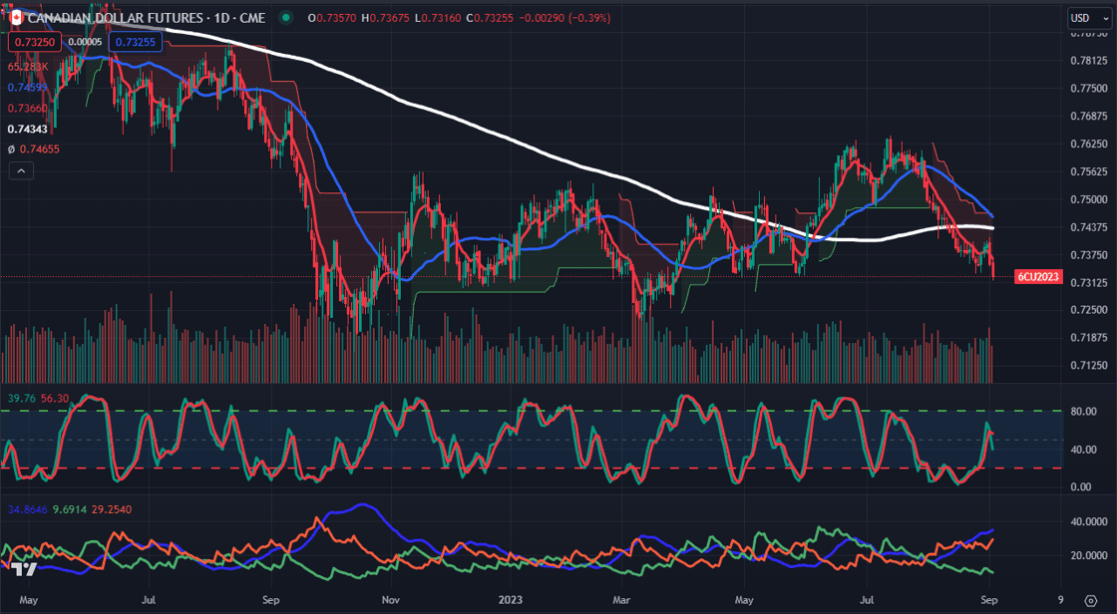Select the volume value 65.283K
The image size is (1117, 614).
click(28, 66)
